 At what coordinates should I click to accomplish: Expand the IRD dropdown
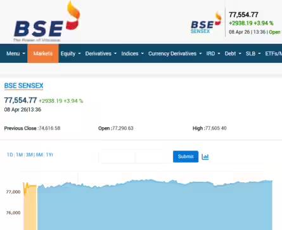(x=213, y=53)
